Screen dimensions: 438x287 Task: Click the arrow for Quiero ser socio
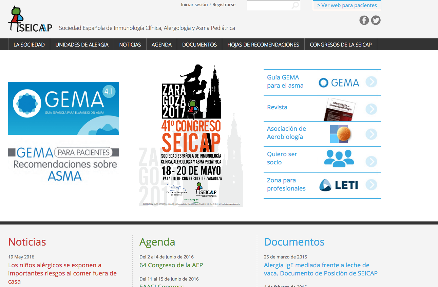pos(372,161)
